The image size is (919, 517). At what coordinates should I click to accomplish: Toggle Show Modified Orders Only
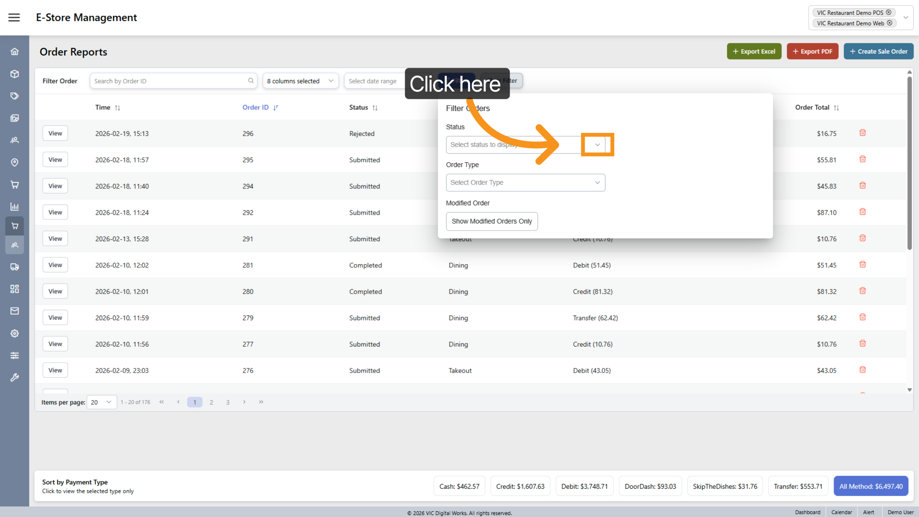coord(492,221)
